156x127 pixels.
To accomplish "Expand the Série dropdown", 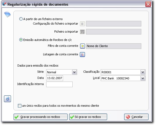I will (x=75, y=72).
